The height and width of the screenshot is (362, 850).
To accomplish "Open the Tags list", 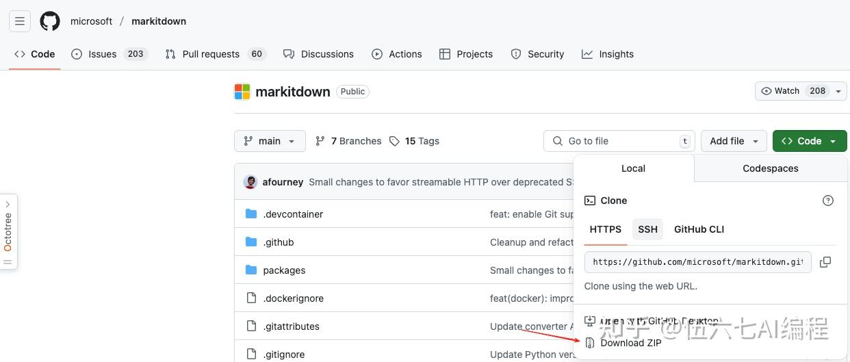I will (x=414, y=141).
